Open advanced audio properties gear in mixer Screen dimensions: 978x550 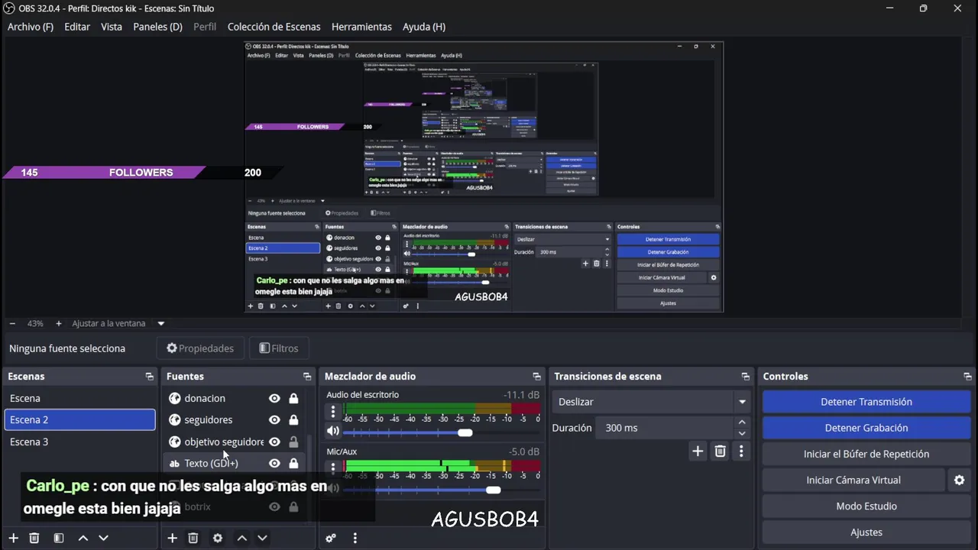331,538
